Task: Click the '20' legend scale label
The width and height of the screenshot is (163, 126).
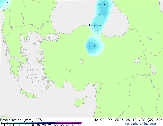Action: 44,125
